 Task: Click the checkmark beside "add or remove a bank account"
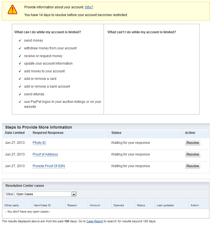(20, 86)
